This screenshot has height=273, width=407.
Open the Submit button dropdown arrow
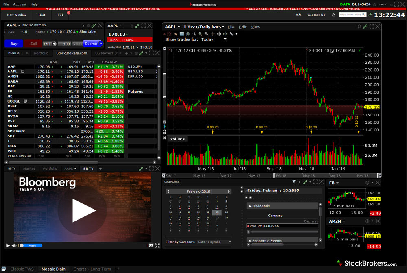point(101,44)
